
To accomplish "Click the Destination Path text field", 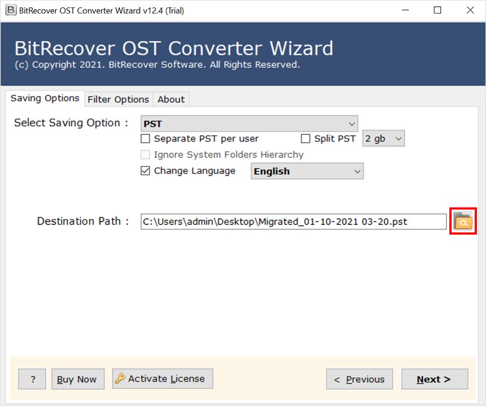I will [294, 222].
